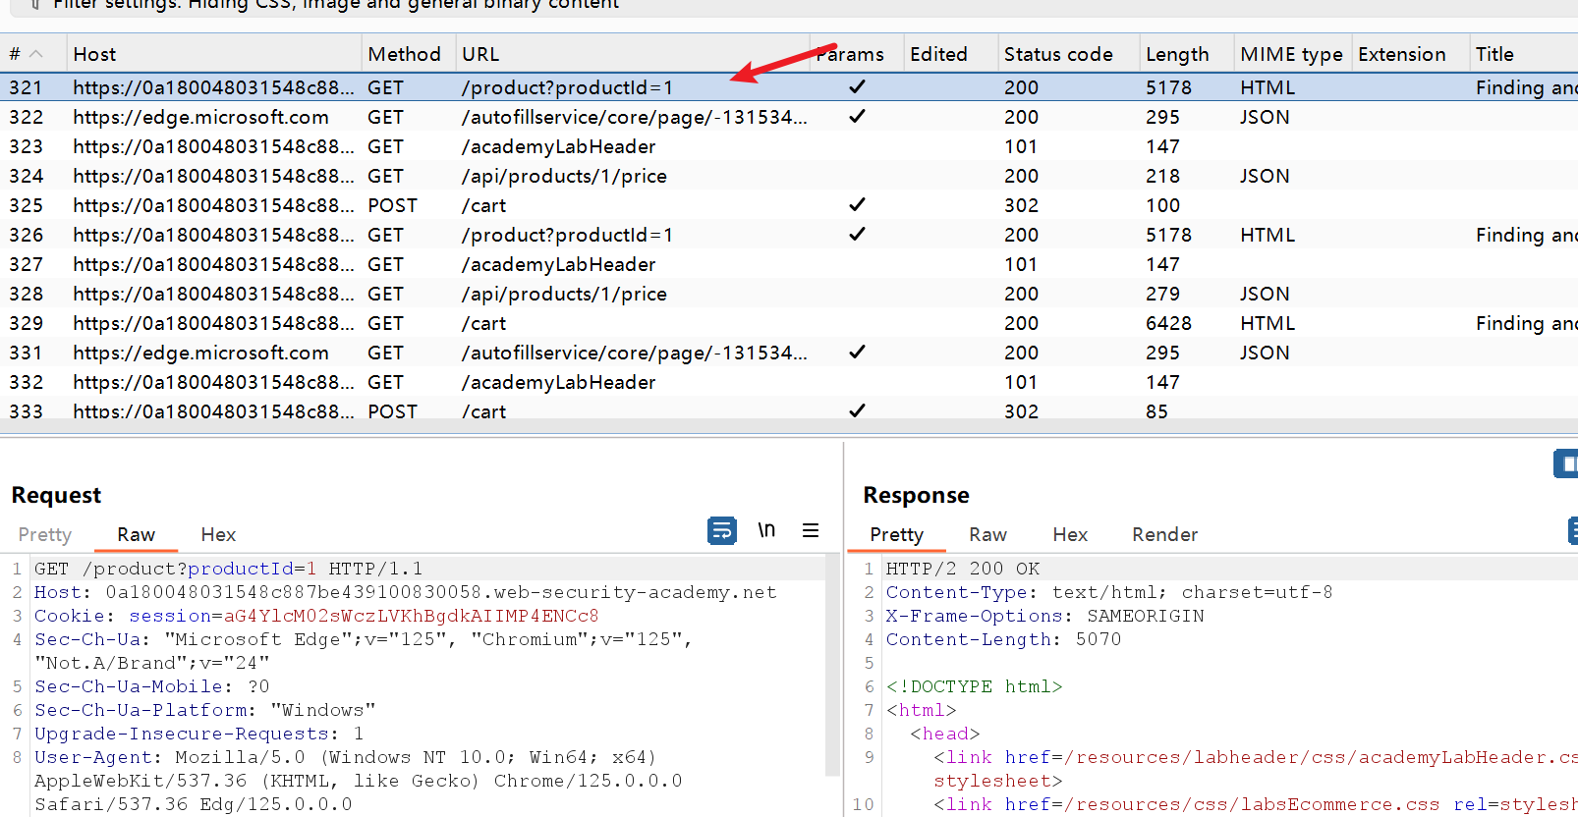
Task: Select history row 332 academyLabHeader
Action: tap(789, 382)
